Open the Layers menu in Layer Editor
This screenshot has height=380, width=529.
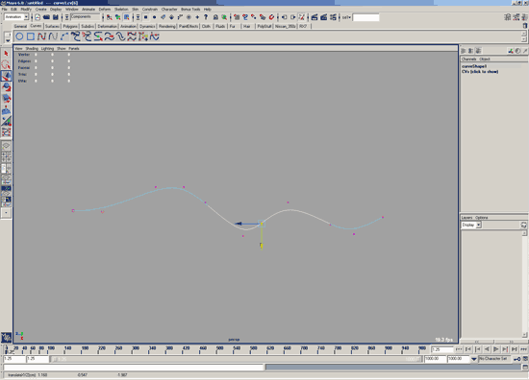[x=466, y=218]
